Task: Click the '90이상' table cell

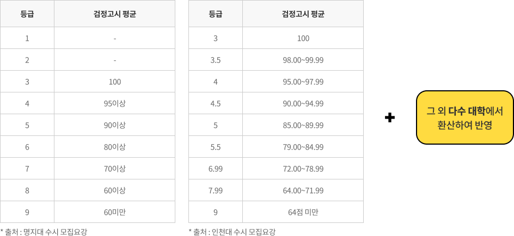Action: pyautogui.click(x=115, y=125)
